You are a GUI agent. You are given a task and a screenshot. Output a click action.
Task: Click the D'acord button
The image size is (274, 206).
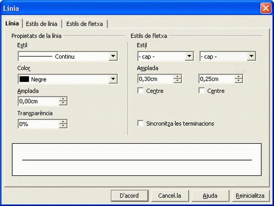coord(130,195)
